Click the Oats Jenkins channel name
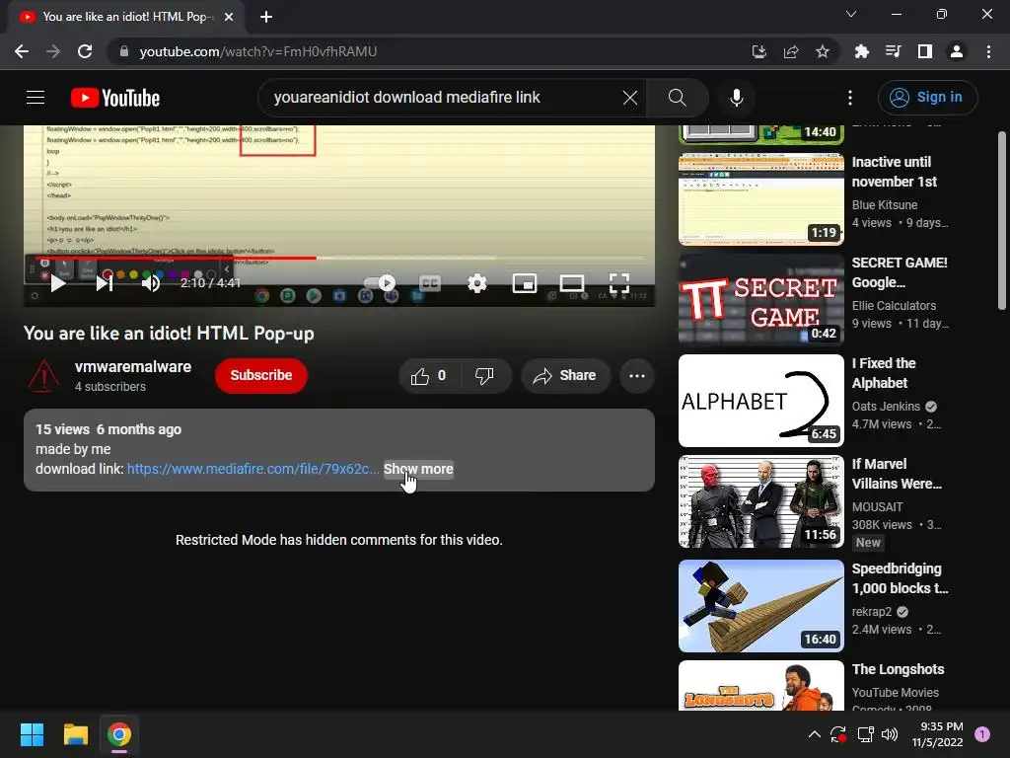Viewport: 1010px width, 758px height. [886, 407]
